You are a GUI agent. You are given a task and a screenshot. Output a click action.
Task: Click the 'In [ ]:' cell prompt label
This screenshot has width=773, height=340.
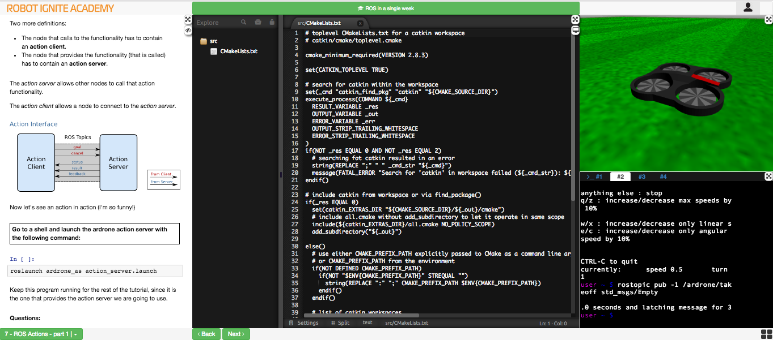point(21,259)
